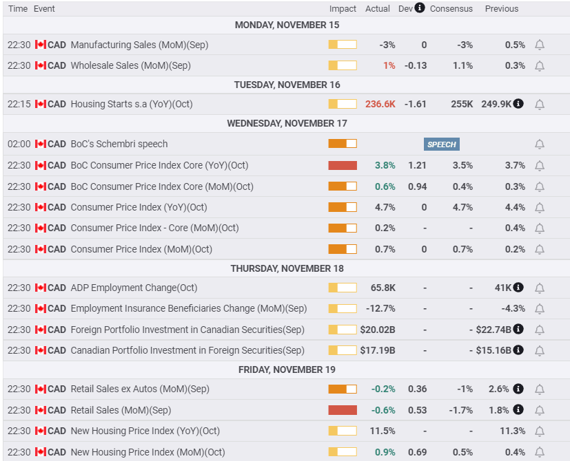
Task: Enable notification bell for ADP Employment Change
Action: (x=540, y=288)
